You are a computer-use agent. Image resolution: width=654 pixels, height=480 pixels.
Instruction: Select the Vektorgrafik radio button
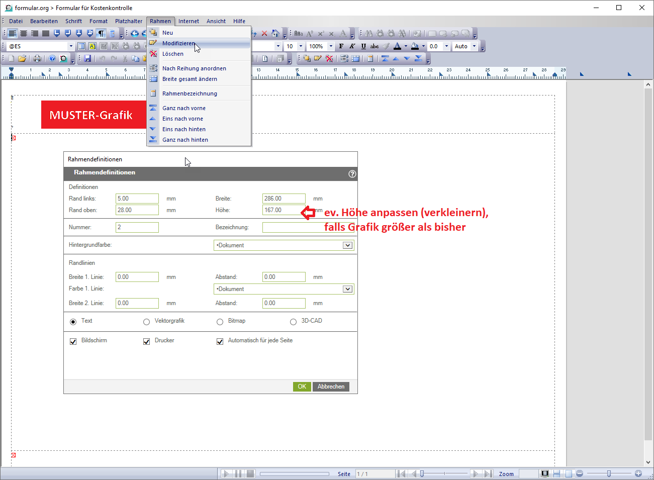coord(147,322)
